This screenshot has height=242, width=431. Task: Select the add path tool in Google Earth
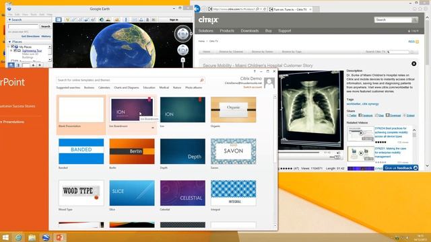click(x=80, y=19)
